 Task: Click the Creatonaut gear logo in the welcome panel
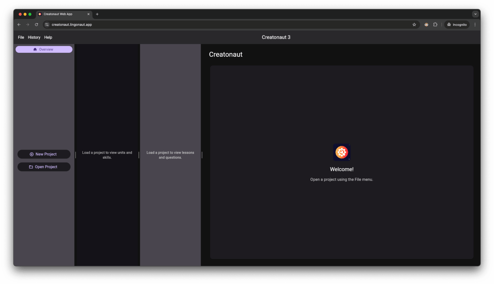342,152
